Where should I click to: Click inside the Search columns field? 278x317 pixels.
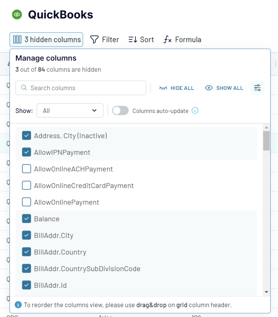coord(80,88)
